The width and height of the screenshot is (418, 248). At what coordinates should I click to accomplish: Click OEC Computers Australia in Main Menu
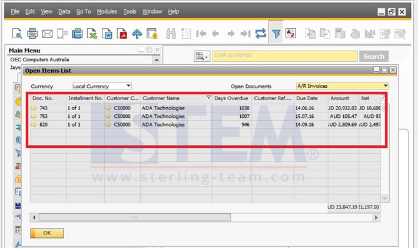tap(39, 59)
